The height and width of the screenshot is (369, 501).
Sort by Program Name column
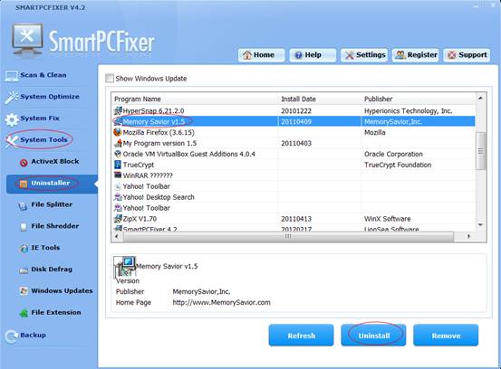(x=195, y=99)
